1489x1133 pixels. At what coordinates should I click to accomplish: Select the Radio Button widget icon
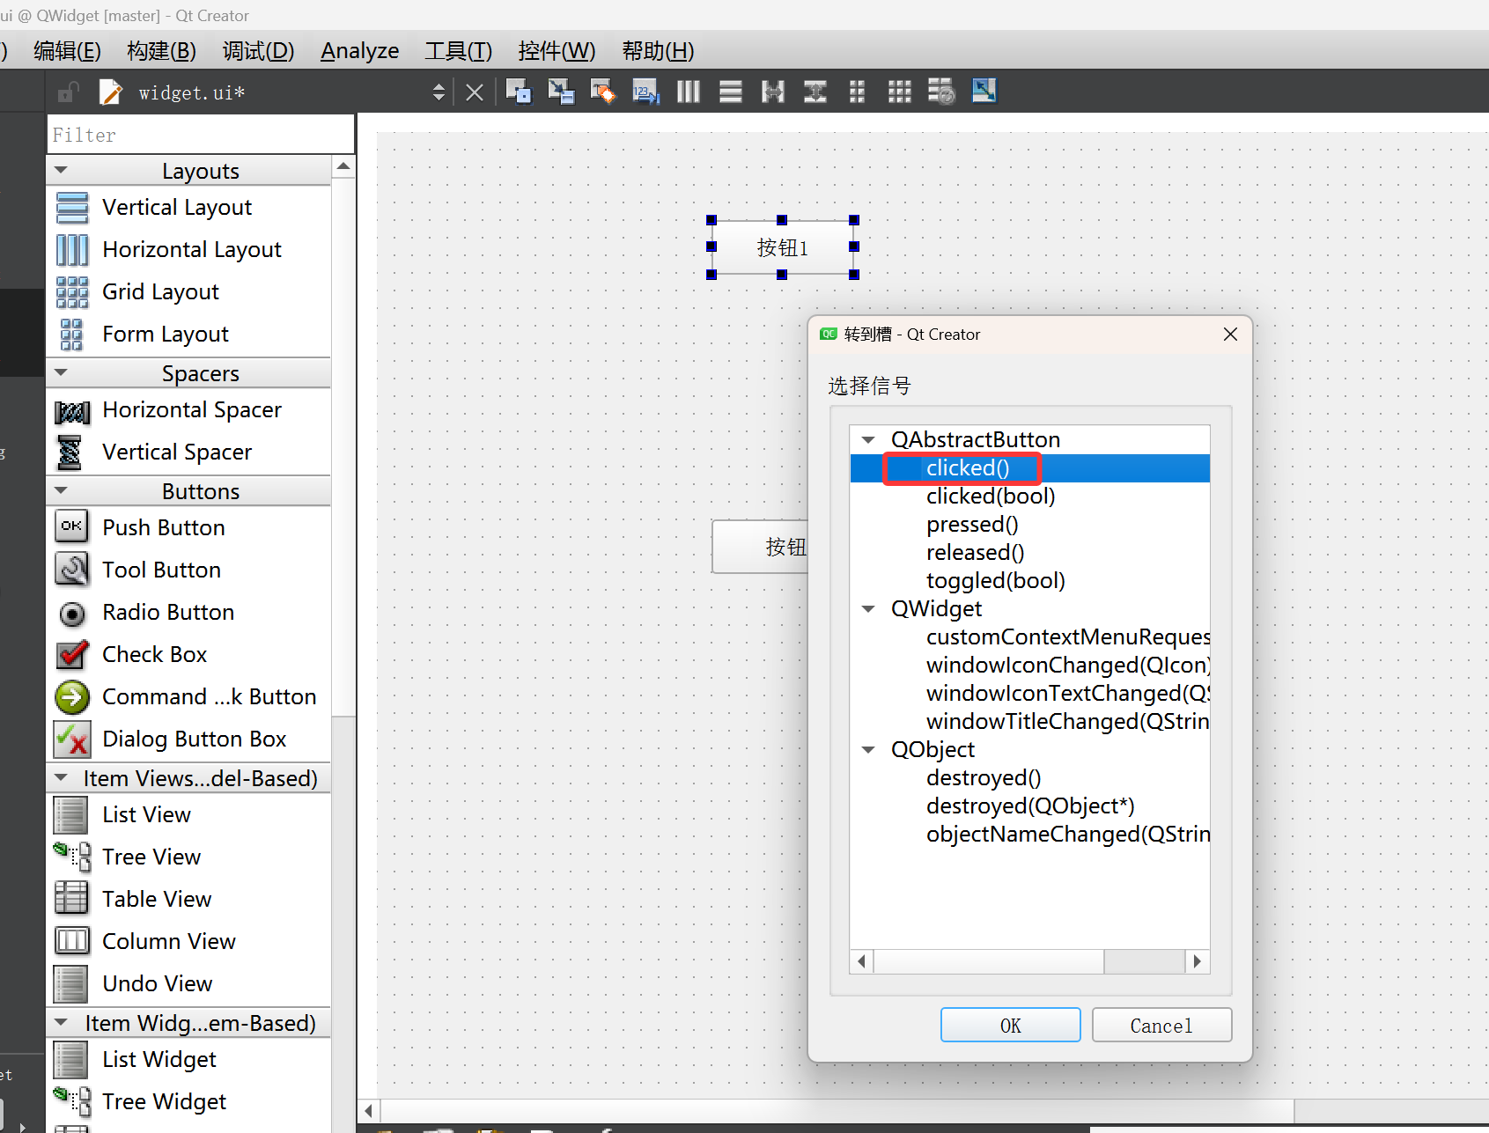tap(72, 614)
